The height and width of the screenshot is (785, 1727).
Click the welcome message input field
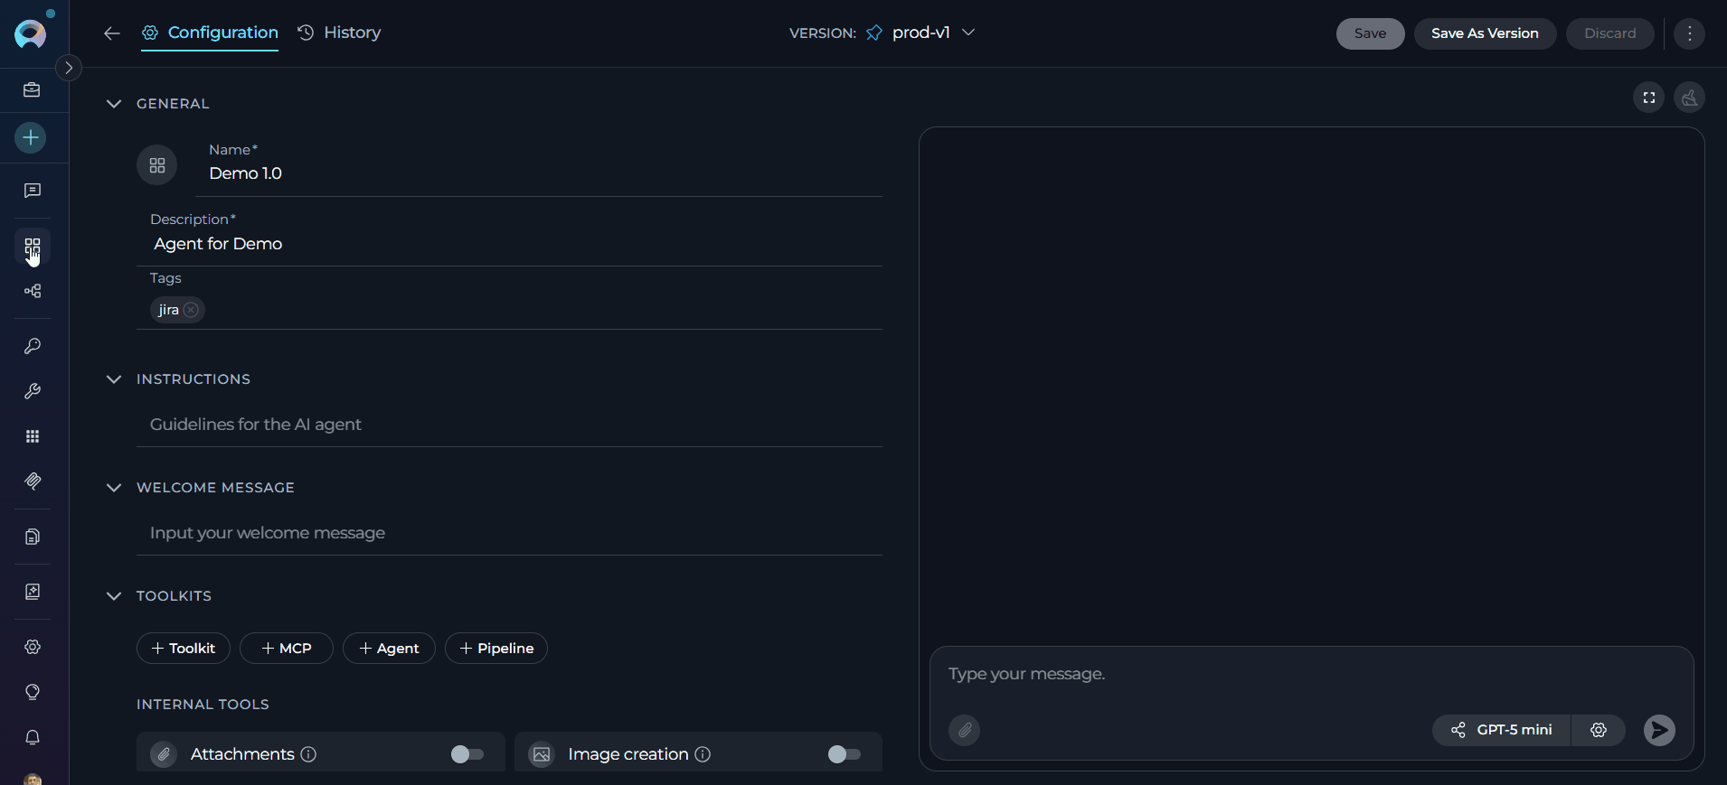point(509,533)
